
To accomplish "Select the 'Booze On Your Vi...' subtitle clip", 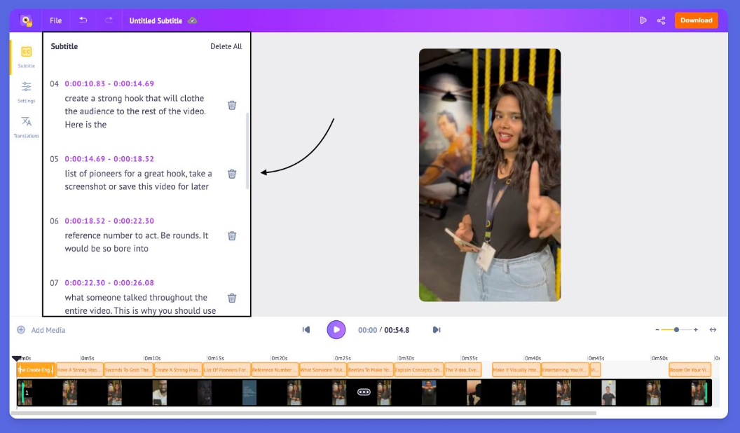I will pos(690,370).
